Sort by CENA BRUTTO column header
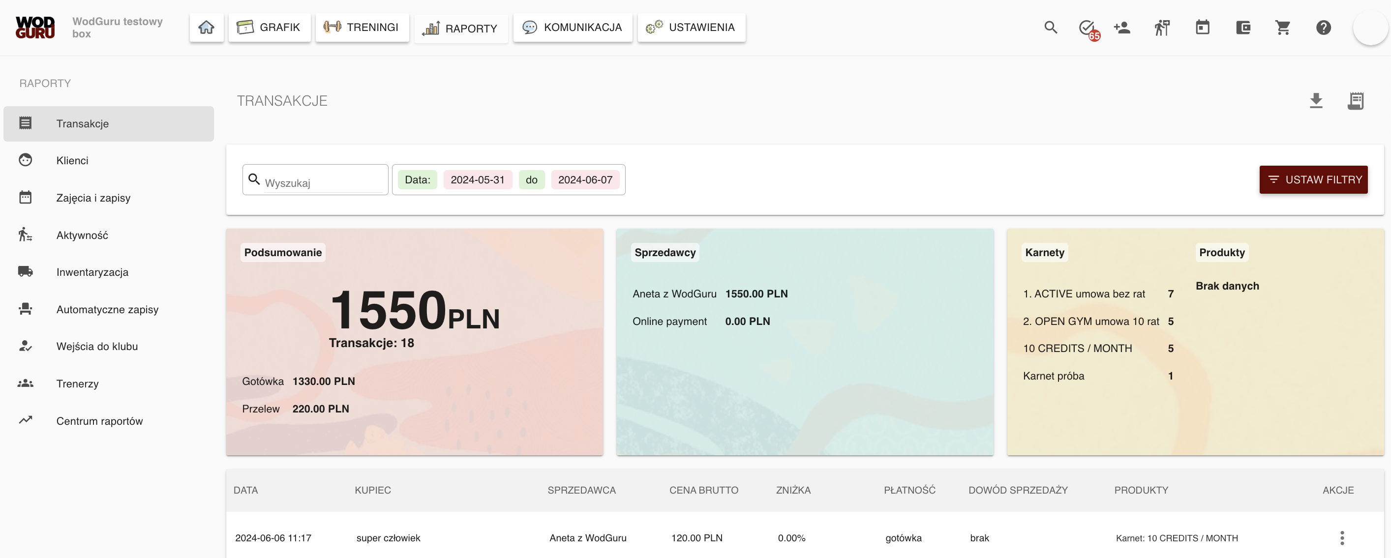The width and height of the screenshot is (1391, 558). (703, 490)
